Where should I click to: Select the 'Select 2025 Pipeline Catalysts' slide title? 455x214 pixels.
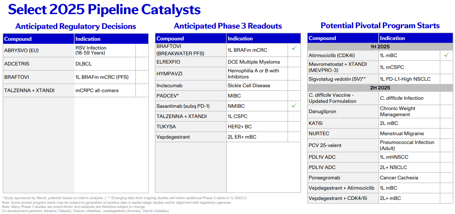[104, 10]
